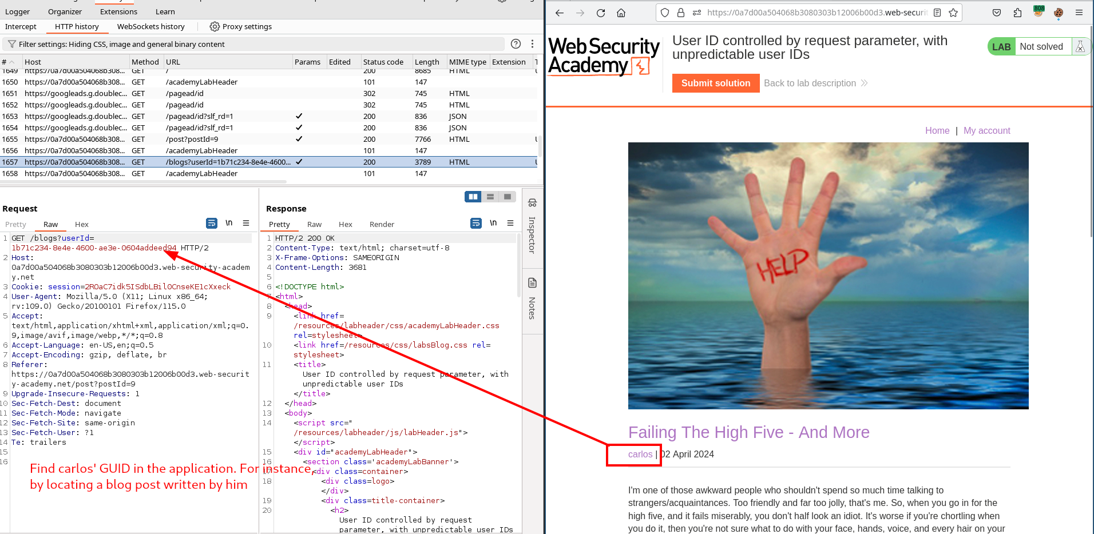
Task: Toggle reader view icon in address bar
Action: pyautogui.click(x=937, y=13)
